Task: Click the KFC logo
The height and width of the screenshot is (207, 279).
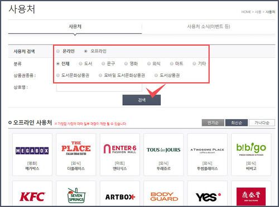Action: pyautogui.click(x=32, y=197)
